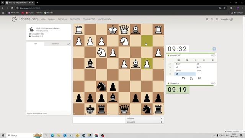Open the ПРОСМОТР menu

[75, 19]
